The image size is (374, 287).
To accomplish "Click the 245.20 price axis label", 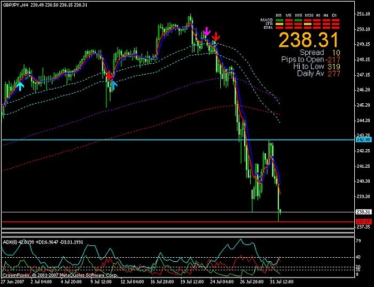I will pyautogui.click(x=363, y=105).
